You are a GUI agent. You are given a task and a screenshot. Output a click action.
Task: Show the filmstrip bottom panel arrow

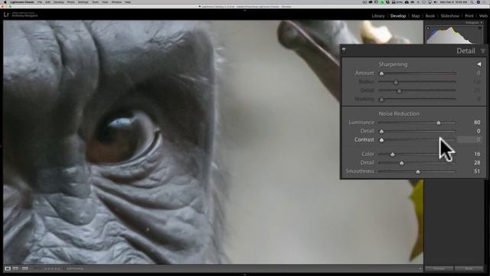pyautogui.click(x=245, y=274)
